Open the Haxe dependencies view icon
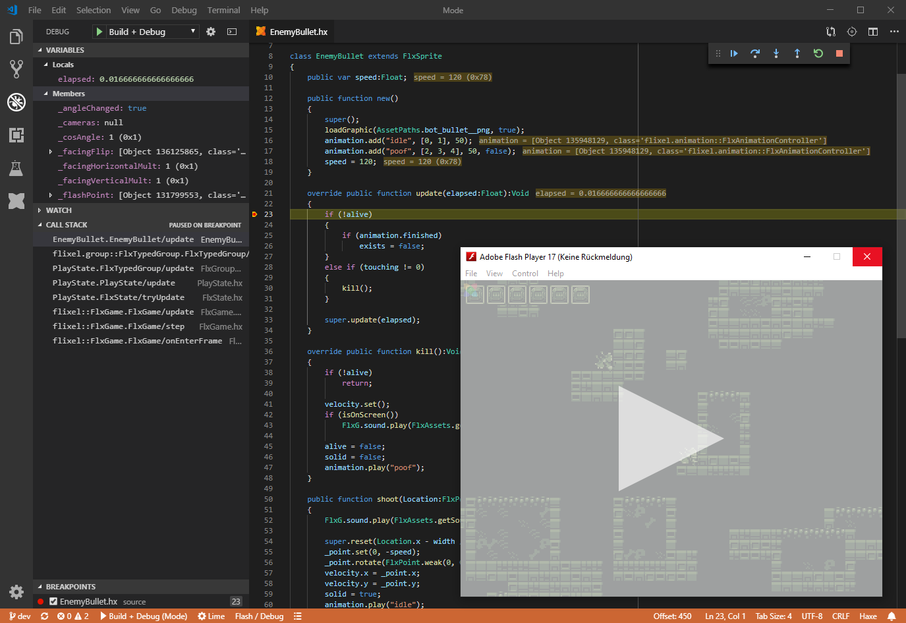Image resolution: width=906 pixels, height=623 pixels. tap(16, 200)
